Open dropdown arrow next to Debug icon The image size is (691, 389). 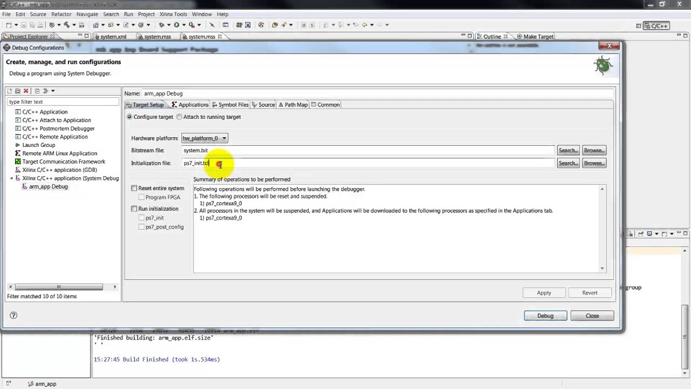[168, 25]
